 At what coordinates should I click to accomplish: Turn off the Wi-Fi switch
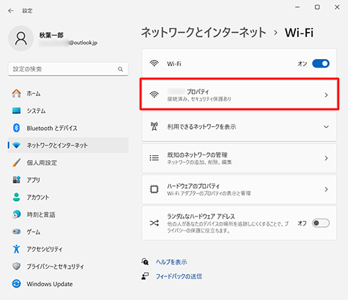[321, 63]
